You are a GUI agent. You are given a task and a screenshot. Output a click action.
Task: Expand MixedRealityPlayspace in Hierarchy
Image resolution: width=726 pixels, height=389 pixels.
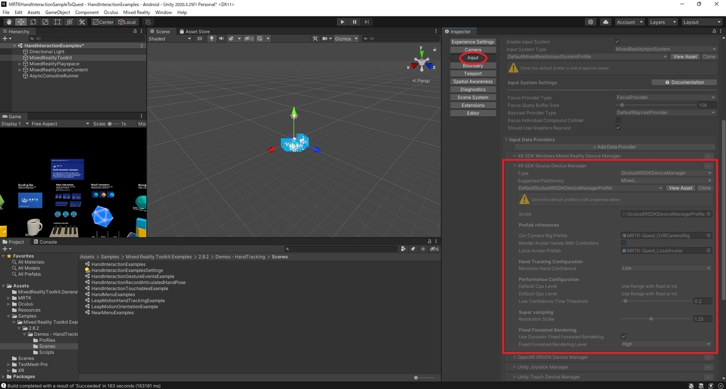coord(20,64)
